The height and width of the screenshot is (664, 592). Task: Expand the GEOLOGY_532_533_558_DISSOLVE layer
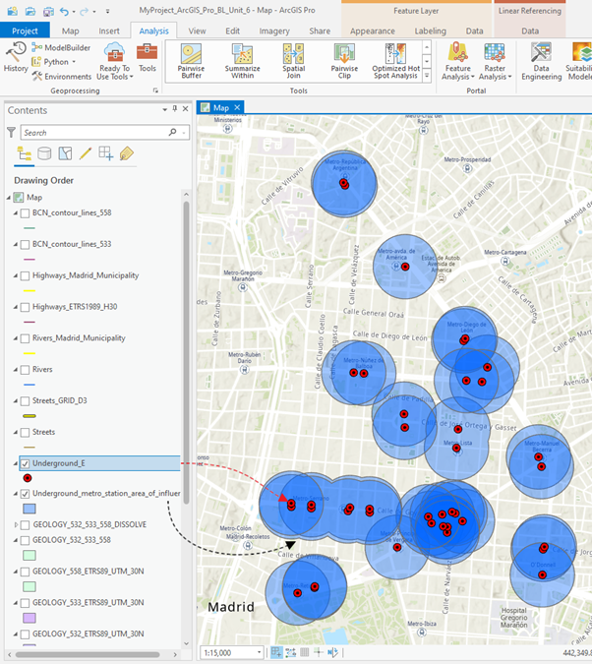(16, 525)
